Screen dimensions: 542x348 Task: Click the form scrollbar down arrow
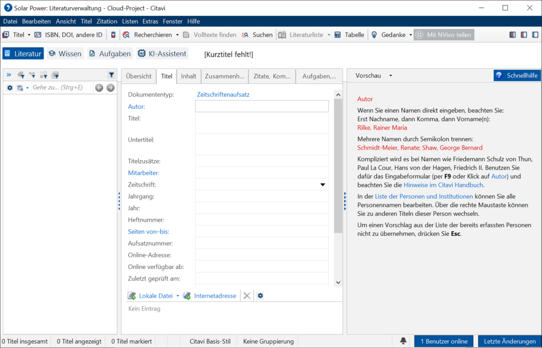[x=338, y=282]
